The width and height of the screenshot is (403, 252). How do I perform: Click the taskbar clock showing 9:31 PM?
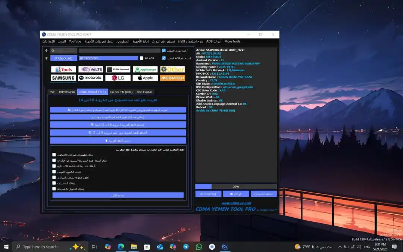pos(380,247)
